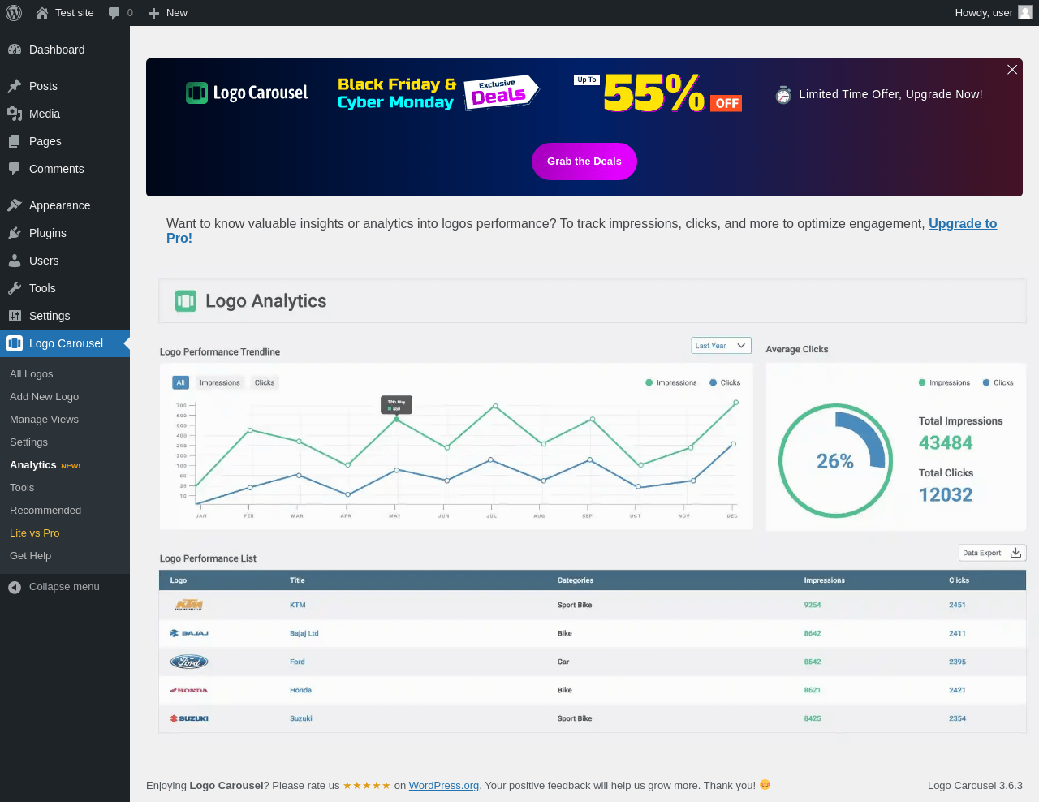Click the Categories column header
Image resolution: width=1039 pixels, height=802 pixels.
tap(576, 580)
